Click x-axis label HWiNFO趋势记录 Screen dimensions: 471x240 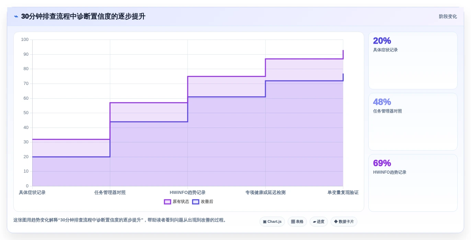(x=187, y=193)
